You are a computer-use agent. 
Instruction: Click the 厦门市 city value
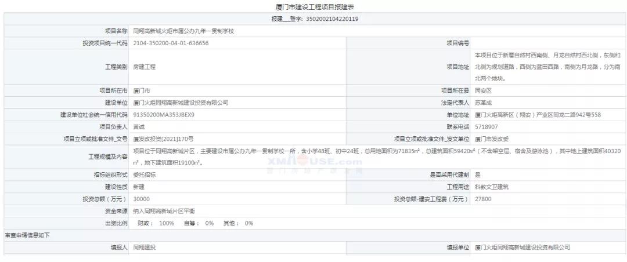coord(142,90)
